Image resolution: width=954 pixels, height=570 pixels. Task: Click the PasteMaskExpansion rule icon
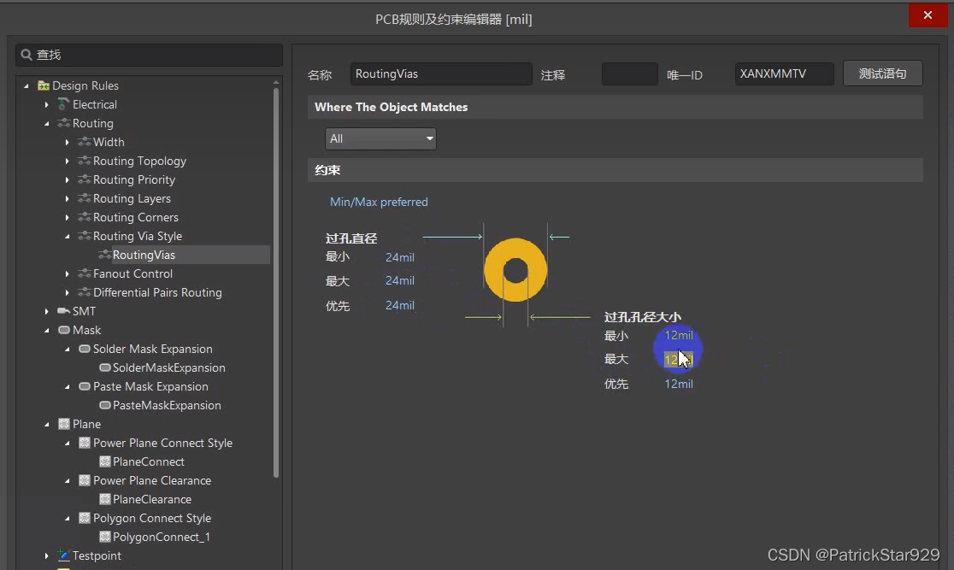pos(104,406)
